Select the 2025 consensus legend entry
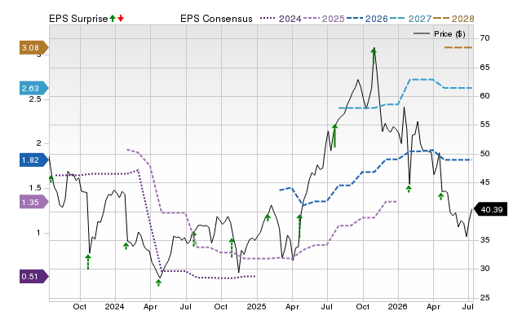 (324, 19)
